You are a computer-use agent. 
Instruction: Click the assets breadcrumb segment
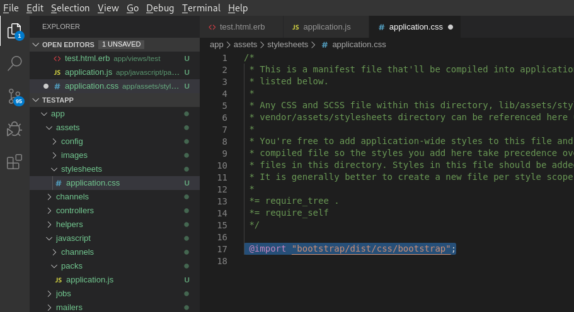pos(245,45)
